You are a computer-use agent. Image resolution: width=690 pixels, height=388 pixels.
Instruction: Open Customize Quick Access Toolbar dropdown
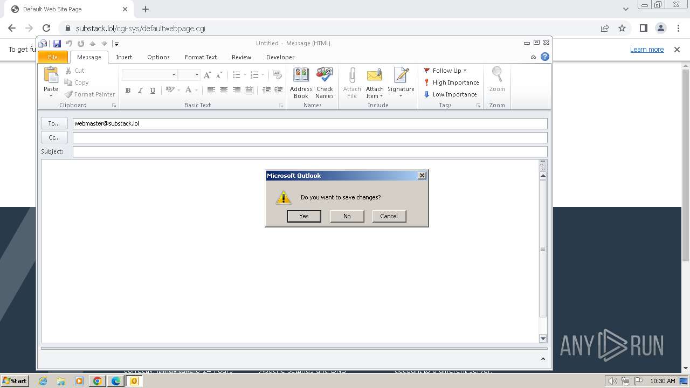pos(116,44)
